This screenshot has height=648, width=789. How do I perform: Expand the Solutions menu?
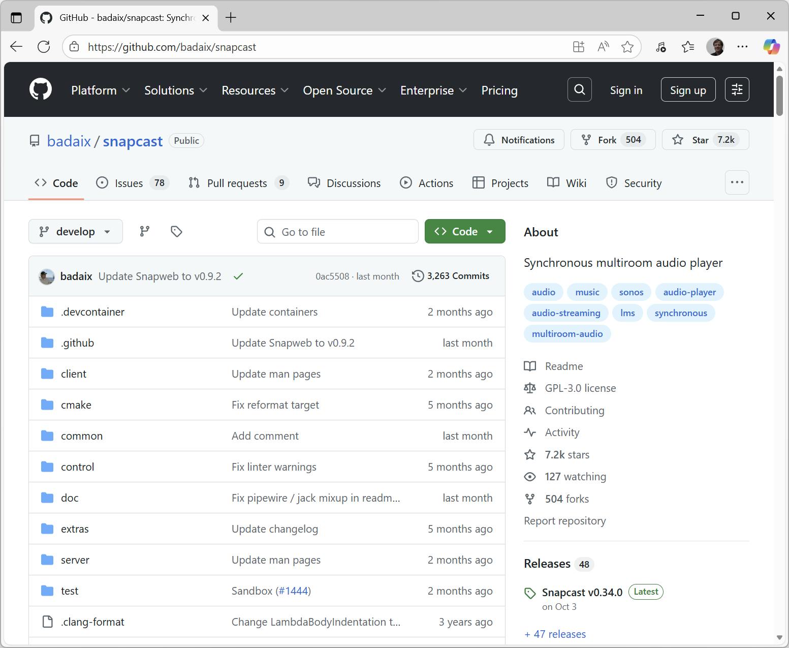[176, 90]
